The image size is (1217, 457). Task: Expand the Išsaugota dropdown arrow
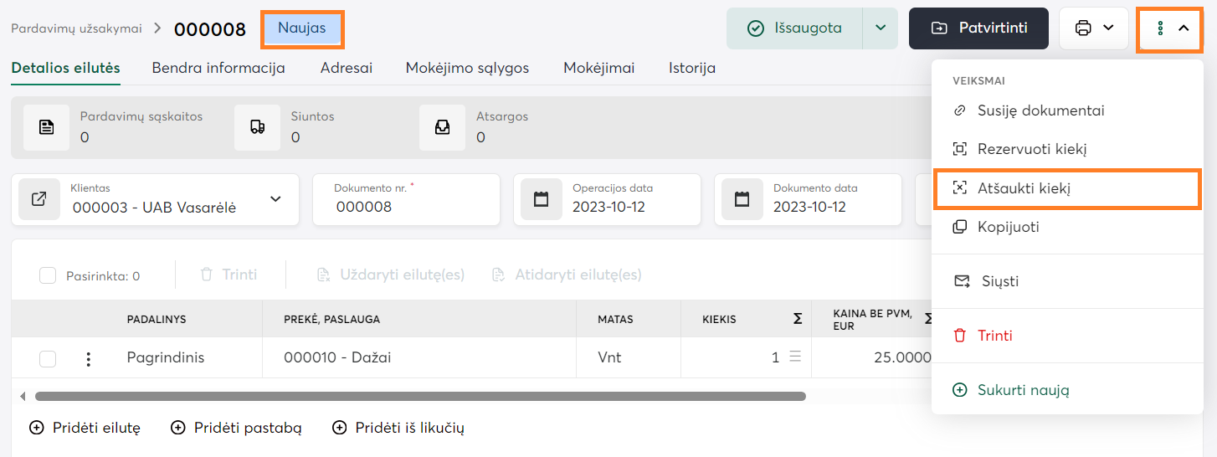coord(881,28)
